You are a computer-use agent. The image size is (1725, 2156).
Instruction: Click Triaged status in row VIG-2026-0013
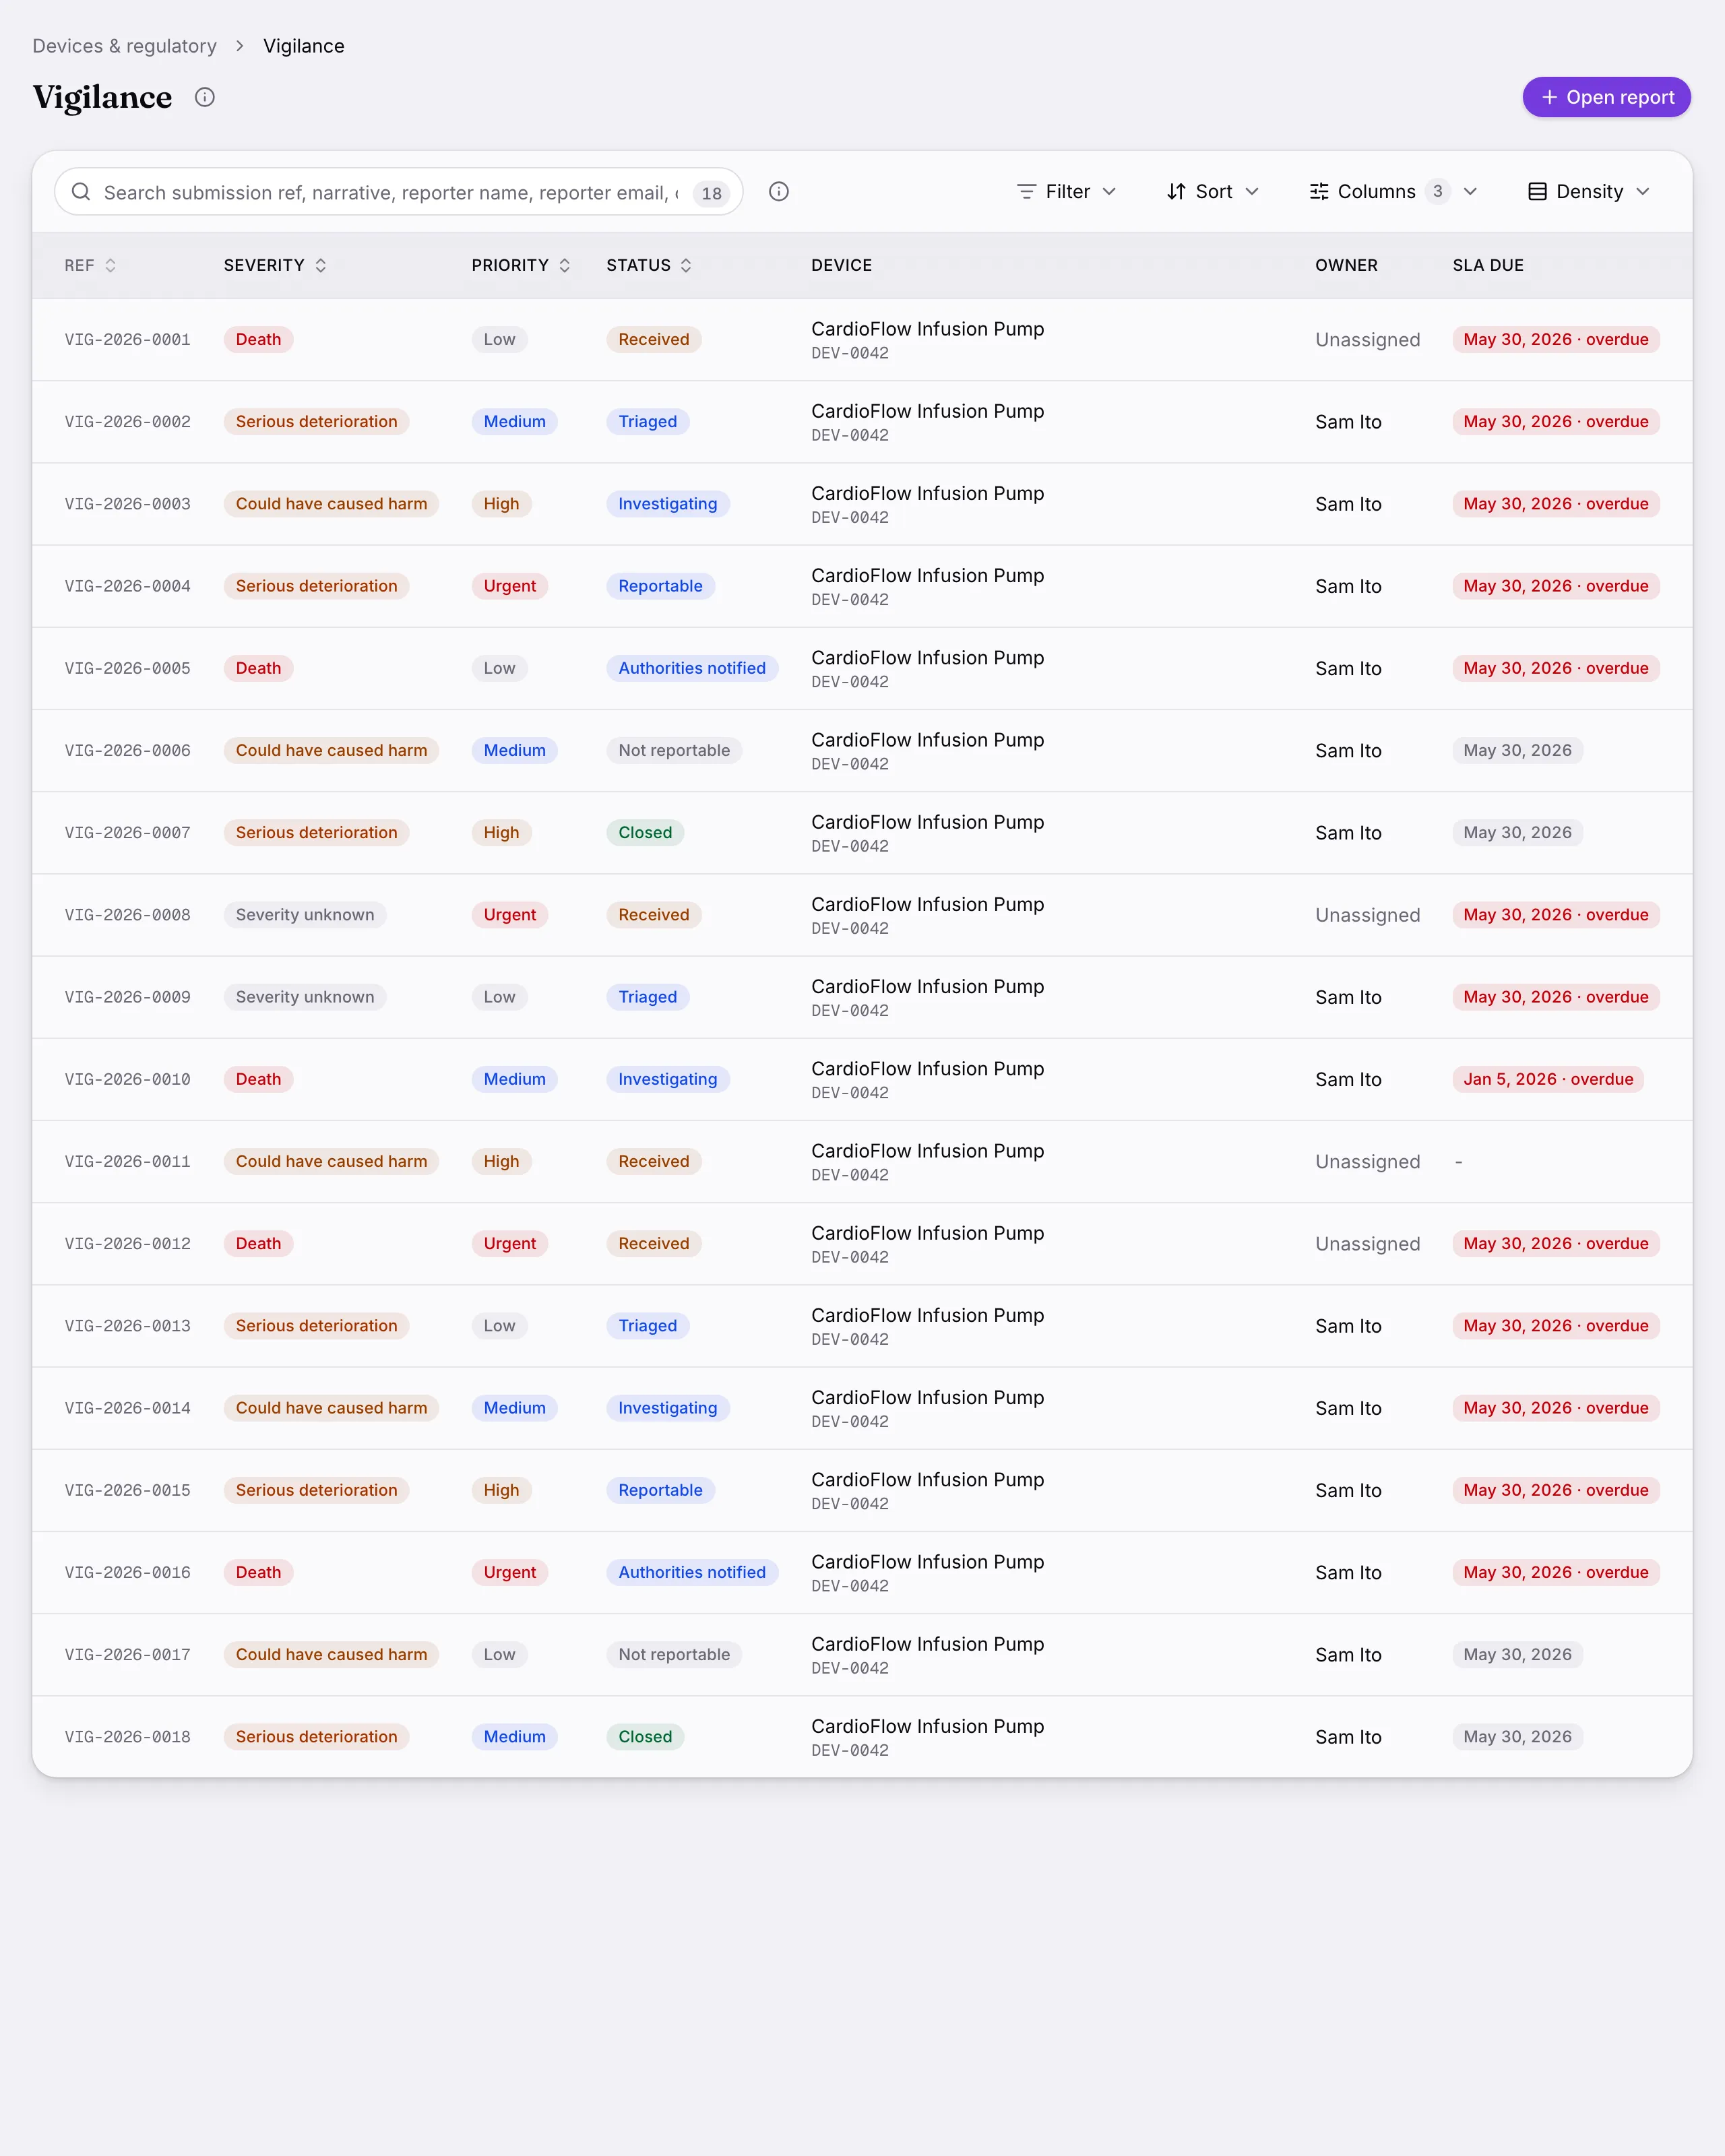(647, 1326)
